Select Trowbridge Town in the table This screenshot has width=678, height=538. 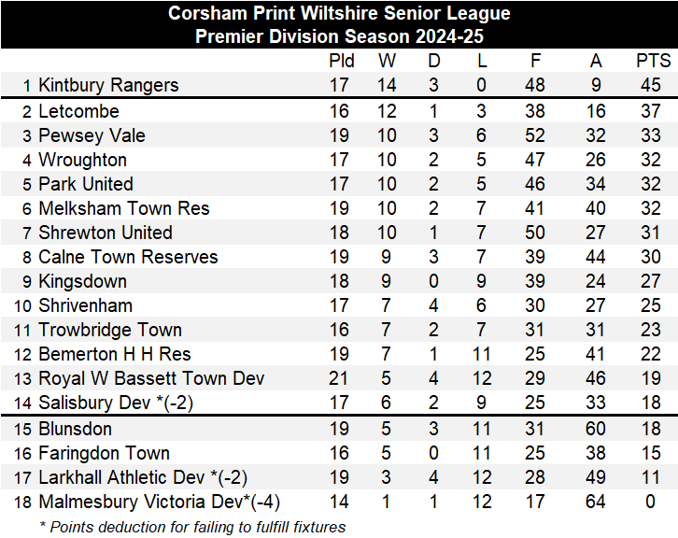pyautogui.click(x=110, y=330)
